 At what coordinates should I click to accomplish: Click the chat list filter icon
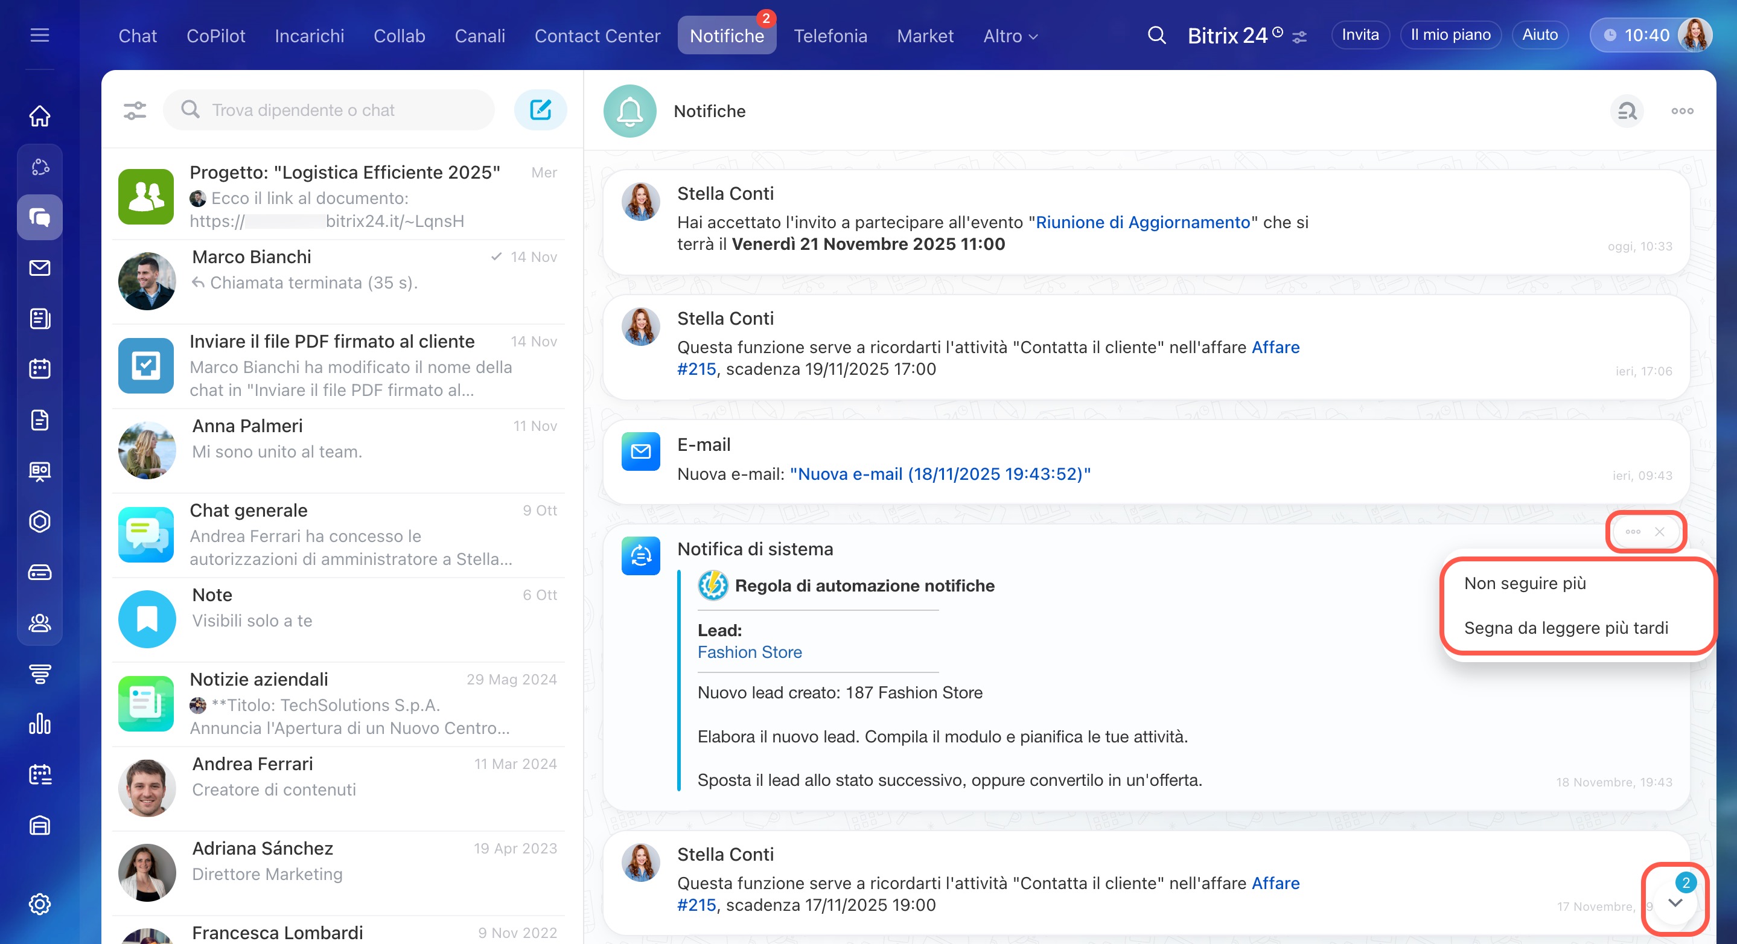click(135, 110)
